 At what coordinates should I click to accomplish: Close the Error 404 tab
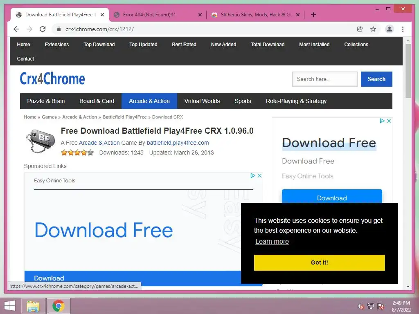click(200, 15)
